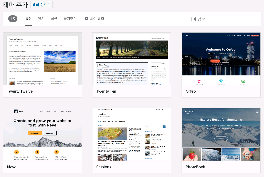Select the 특성 tab
Viewport: 264px width, 177px height.
point(28,19)
